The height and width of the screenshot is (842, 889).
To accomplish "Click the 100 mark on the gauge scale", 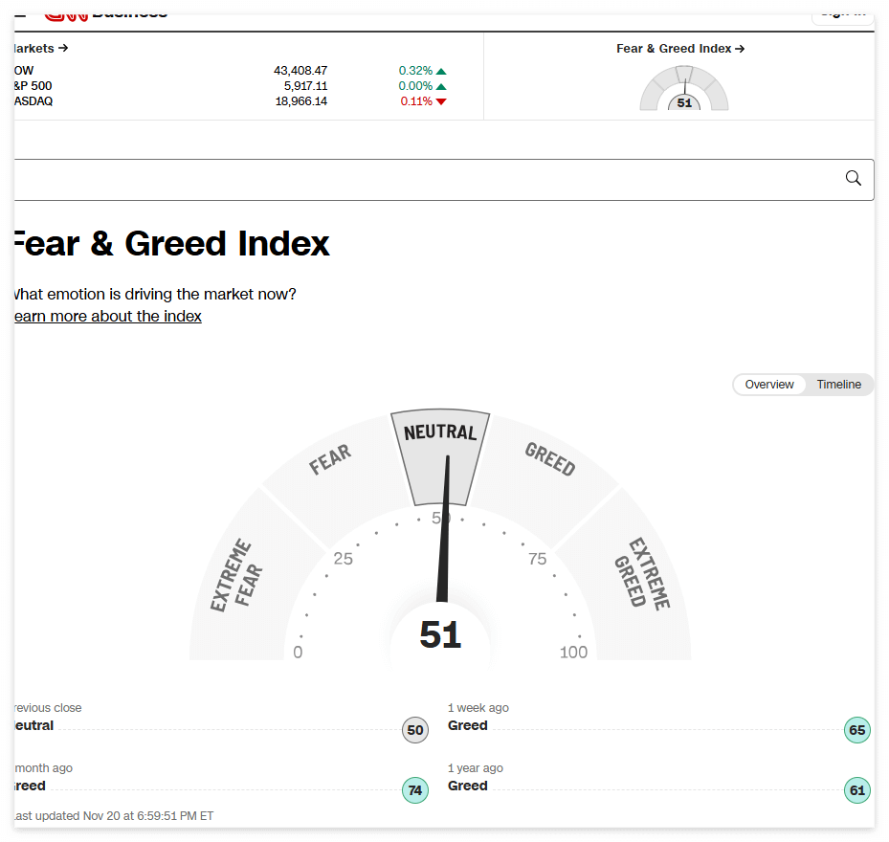I will pos(573,652).
